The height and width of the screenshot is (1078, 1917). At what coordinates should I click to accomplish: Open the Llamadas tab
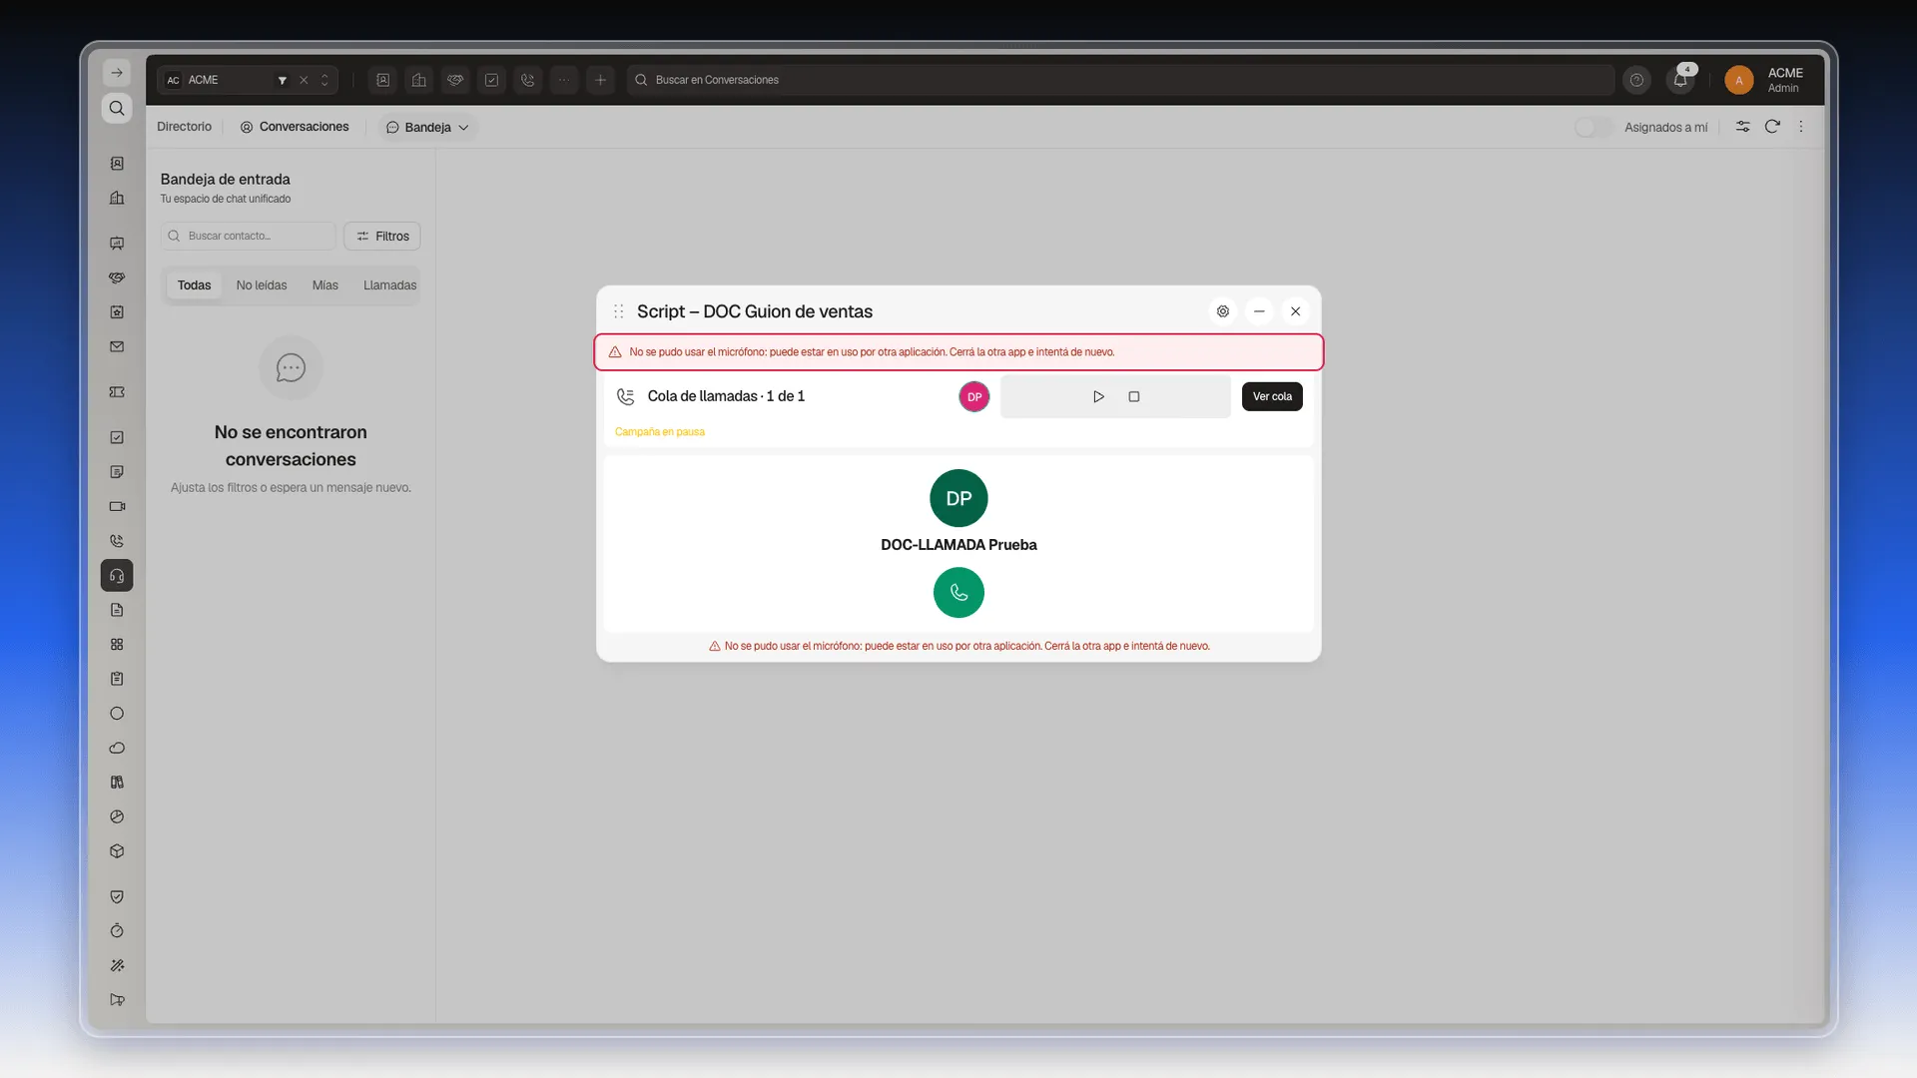click(x=390, y=285)
